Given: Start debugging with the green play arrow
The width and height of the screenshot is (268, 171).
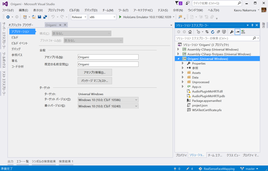Looking at the screenshot, I should click(x=120, y=17).
